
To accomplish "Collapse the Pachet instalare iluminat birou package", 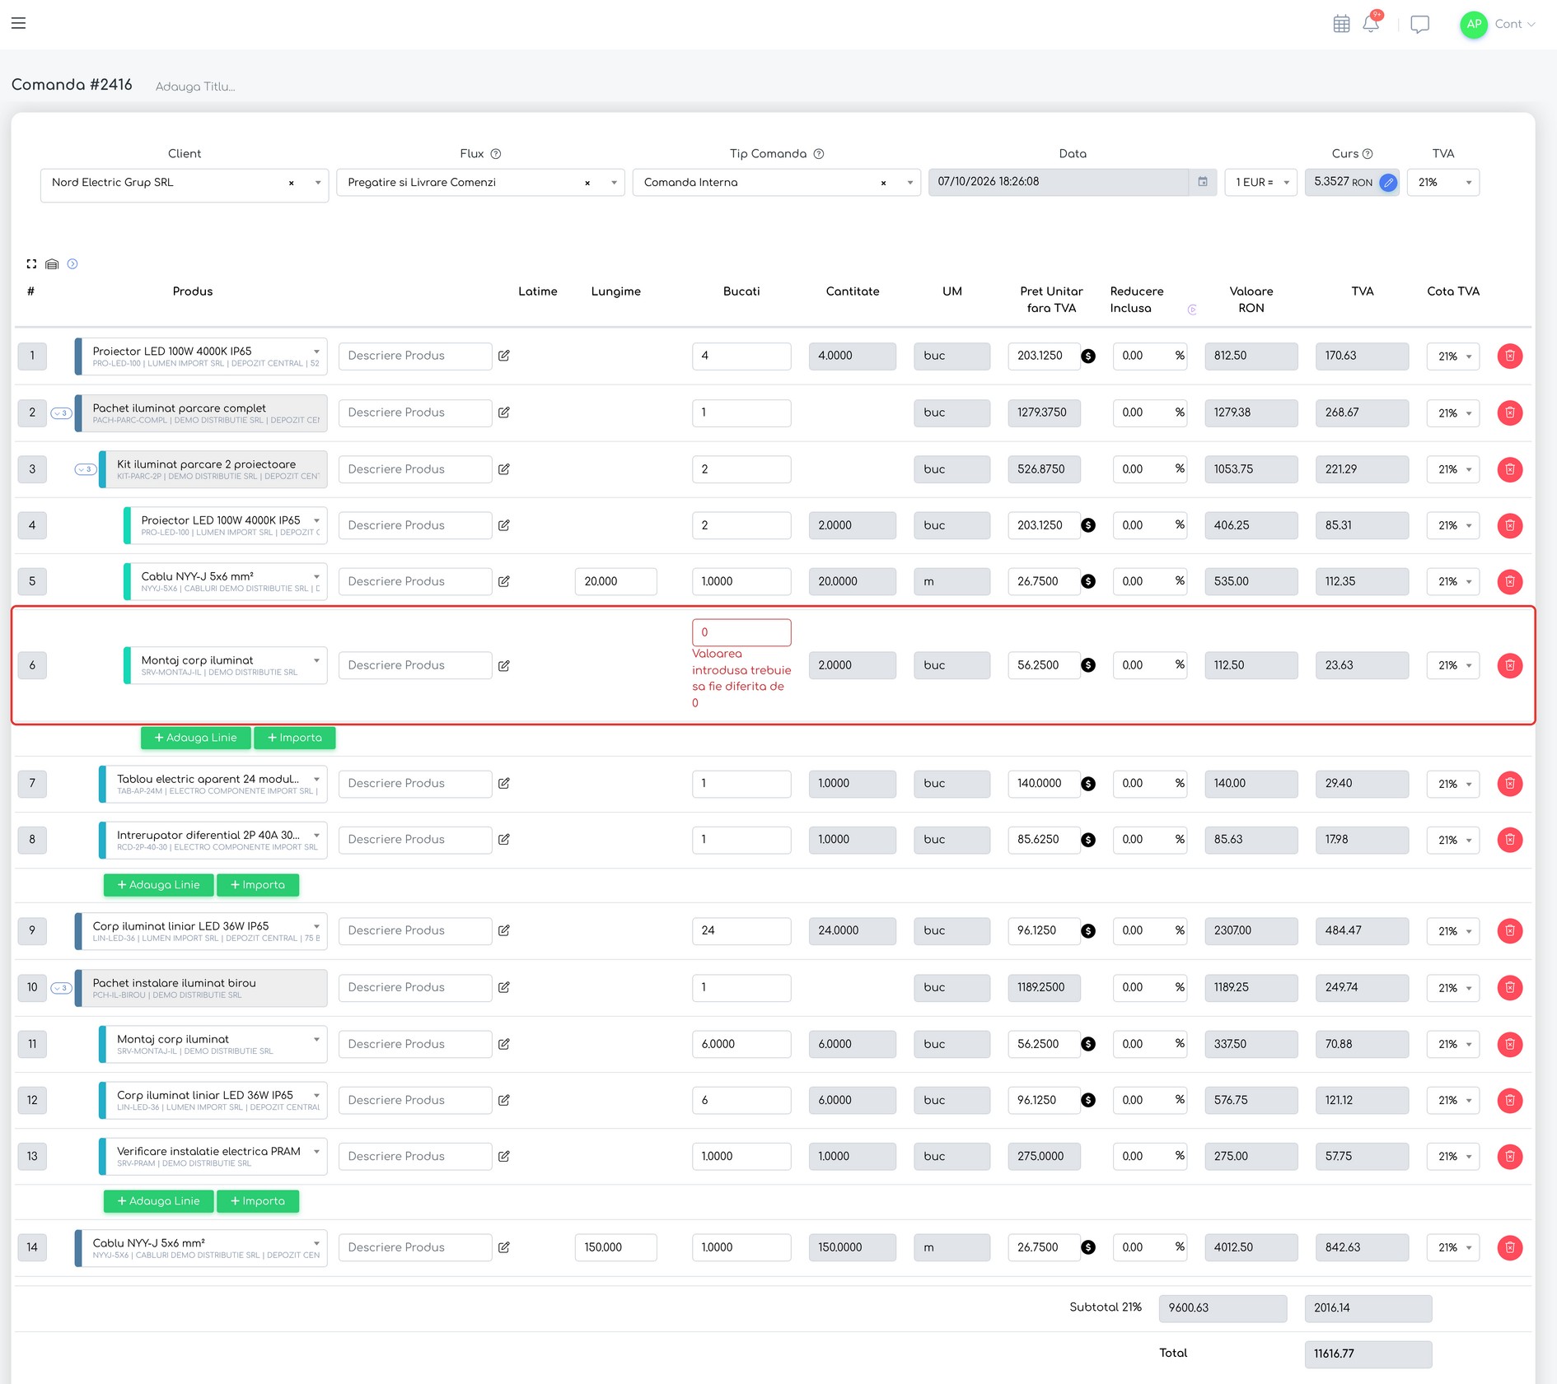I will [x=61, y=988].
